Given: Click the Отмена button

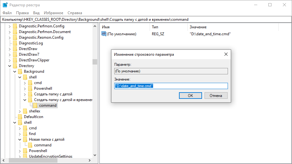Looking at the screenshot, I should coord(216,95).
